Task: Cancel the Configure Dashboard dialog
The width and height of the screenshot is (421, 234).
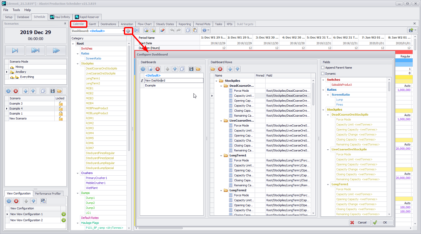Action: pyautogui.click(x=359, y=222)
